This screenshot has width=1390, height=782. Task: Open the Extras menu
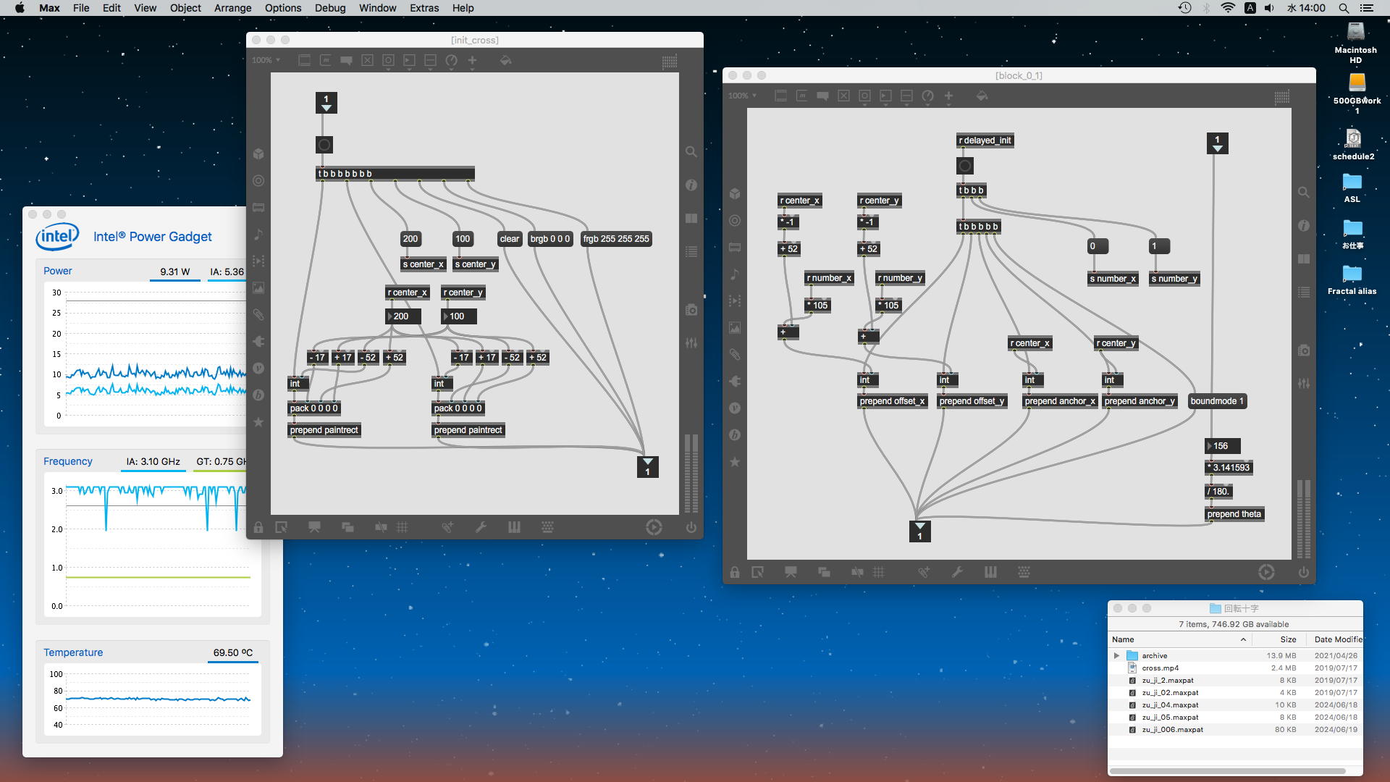pos(424,8)
